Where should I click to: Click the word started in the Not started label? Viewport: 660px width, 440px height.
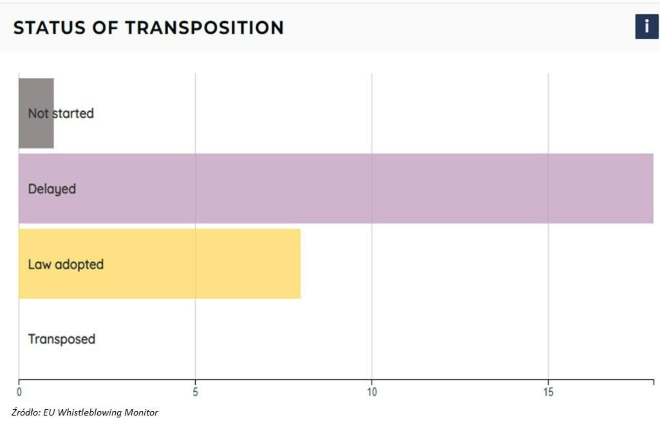[73, 113]
